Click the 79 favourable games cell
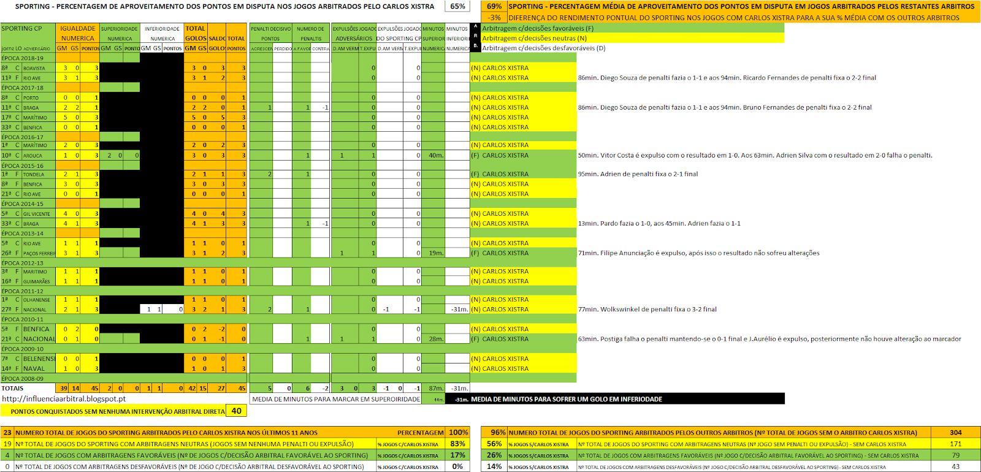 [955, 455]
